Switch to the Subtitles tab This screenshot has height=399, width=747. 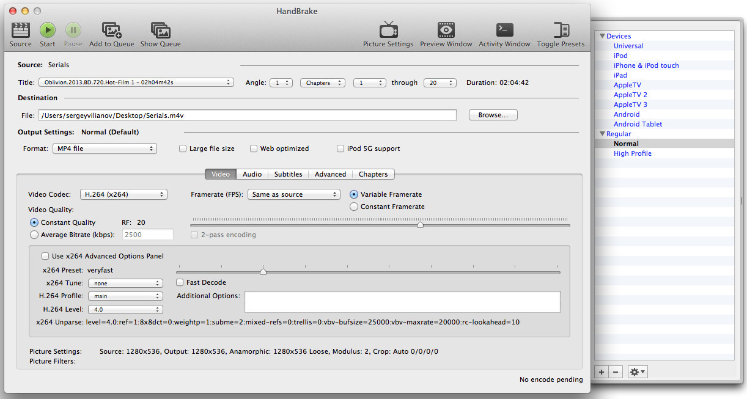click(288, 174)
